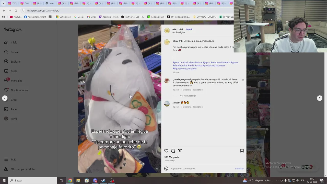Open Microsoft Store from taskbar
This screenshot has height=184, width=327.
coord(87,180)
